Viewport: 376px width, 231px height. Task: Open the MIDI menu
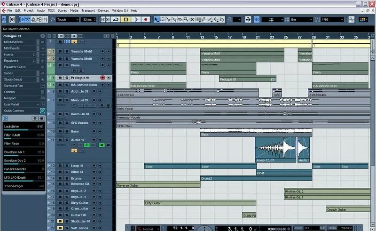(51, 10)
